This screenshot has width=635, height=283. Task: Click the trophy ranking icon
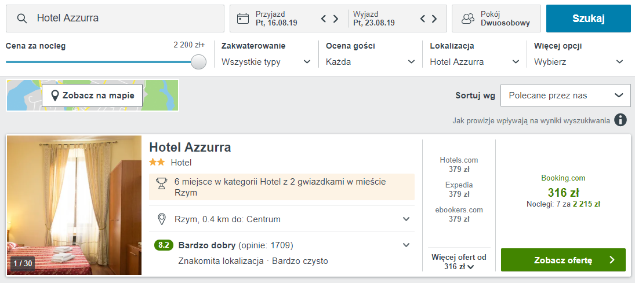point(162,184)
